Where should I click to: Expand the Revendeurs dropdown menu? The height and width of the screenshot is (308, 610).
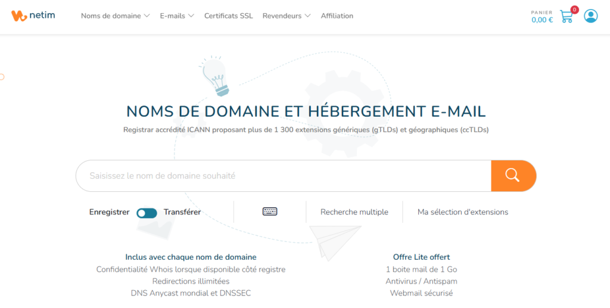(x=287, y=16)
